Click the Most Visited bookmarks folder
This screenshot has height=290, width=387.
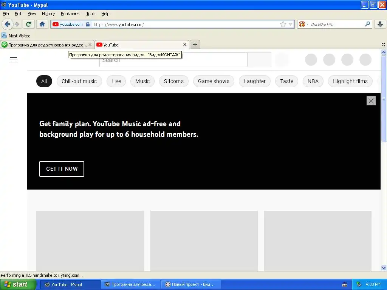(x=16, y=36)
